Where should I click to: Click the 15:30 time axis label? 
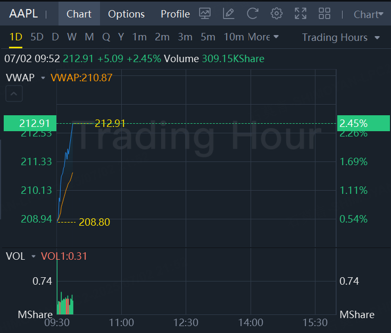(x=315, y=322)
